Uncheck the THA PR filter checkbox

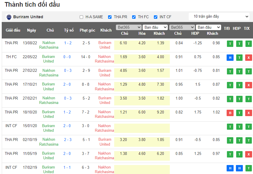tap(110, 17)
